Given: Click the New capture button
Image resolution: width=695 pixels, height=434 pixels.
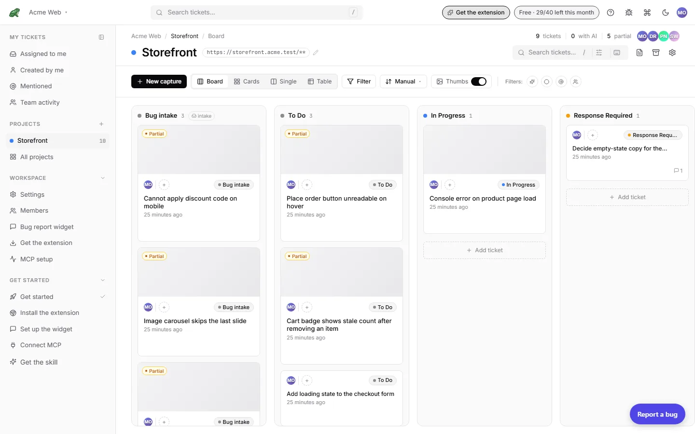Looking at the screenshot, I should point(159,81).
